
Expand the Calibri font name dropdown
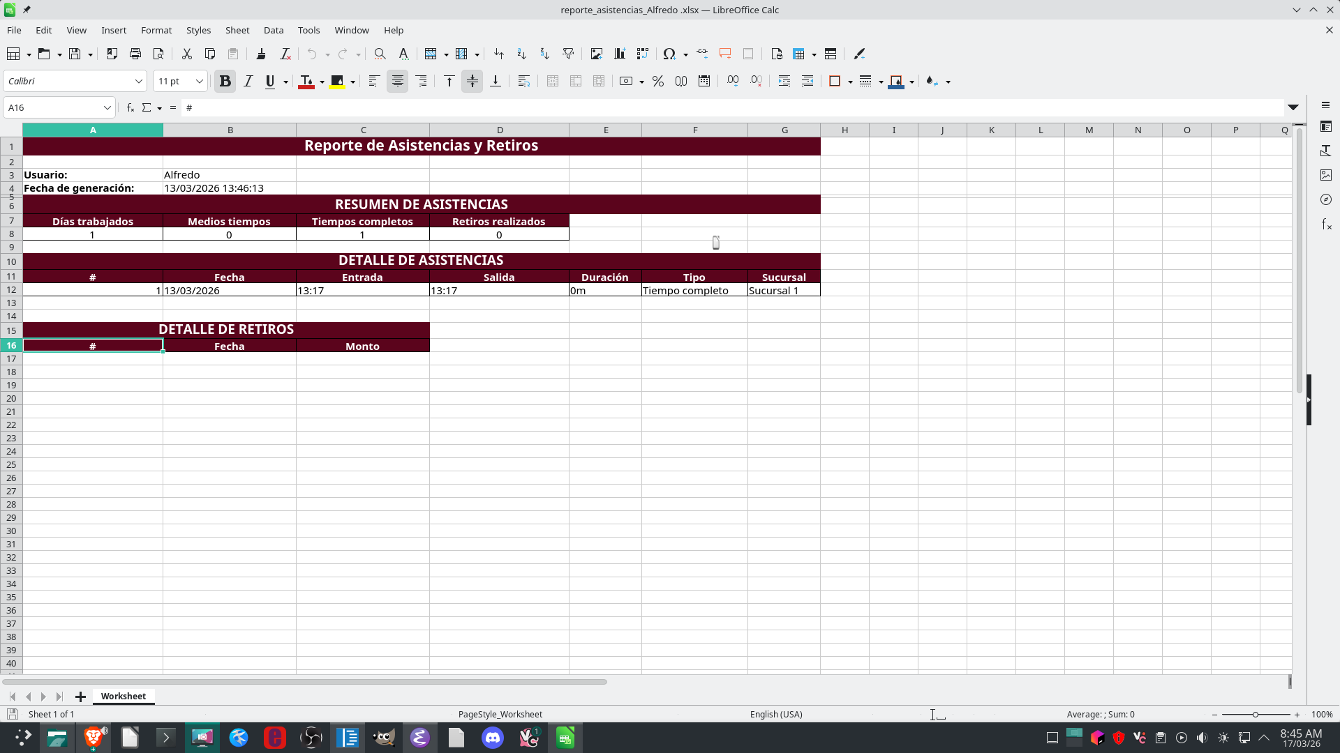coord(138,82)
